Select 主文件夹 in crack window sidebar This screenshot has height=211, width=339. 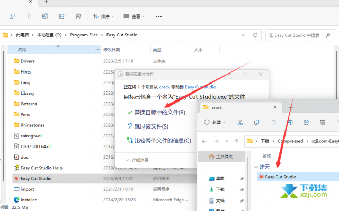221,157
